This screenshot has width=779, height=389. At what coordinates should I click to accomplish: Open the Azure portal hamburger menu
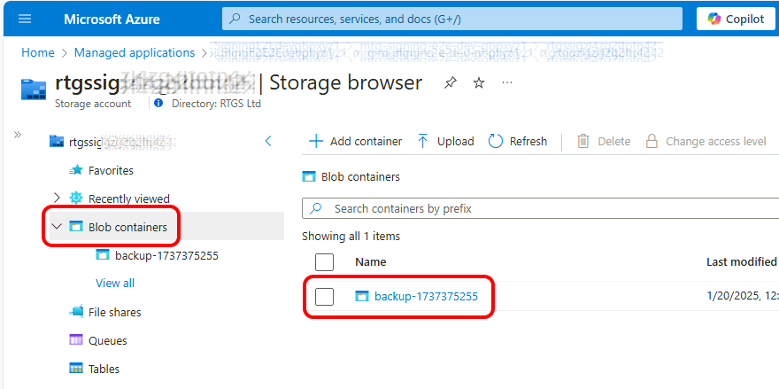pos(25,19)
